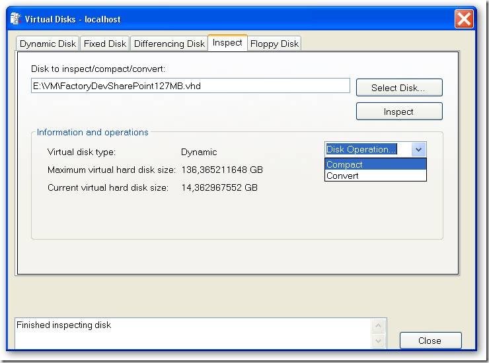Image resolution: width=489 pixels, height=363 pixels.
Task: Click the 'Information and operations' group label
Action: [x=93, y=132]
